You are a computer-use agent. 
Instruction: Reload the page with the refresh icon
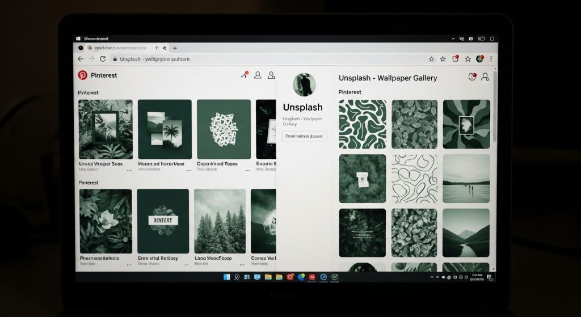(103, 59)
